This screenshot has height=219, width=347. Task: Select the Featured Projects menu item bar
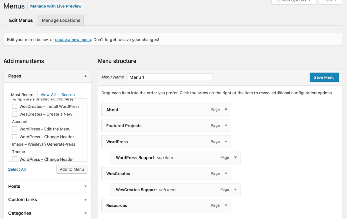click(x=166, y=126)
